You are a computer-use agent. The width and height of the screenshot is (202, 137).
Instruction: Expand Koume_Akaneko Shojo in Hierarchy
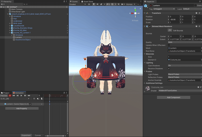tap(10, 28)
